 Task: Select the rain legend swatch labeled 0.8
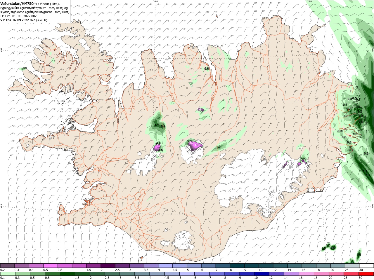click(x=52, y=274)
